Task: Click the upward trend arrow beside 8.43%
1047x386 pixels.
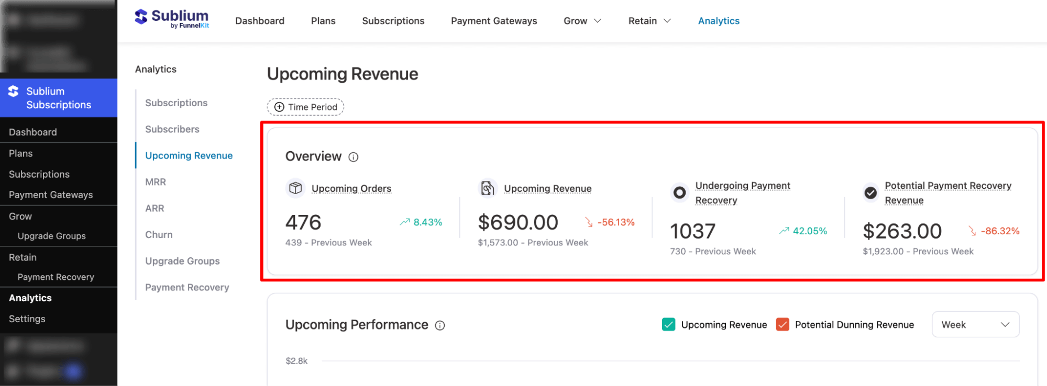Action: point(404,222)
